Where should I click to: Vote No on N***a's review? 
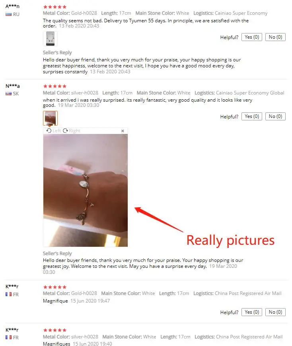point(275,116)
